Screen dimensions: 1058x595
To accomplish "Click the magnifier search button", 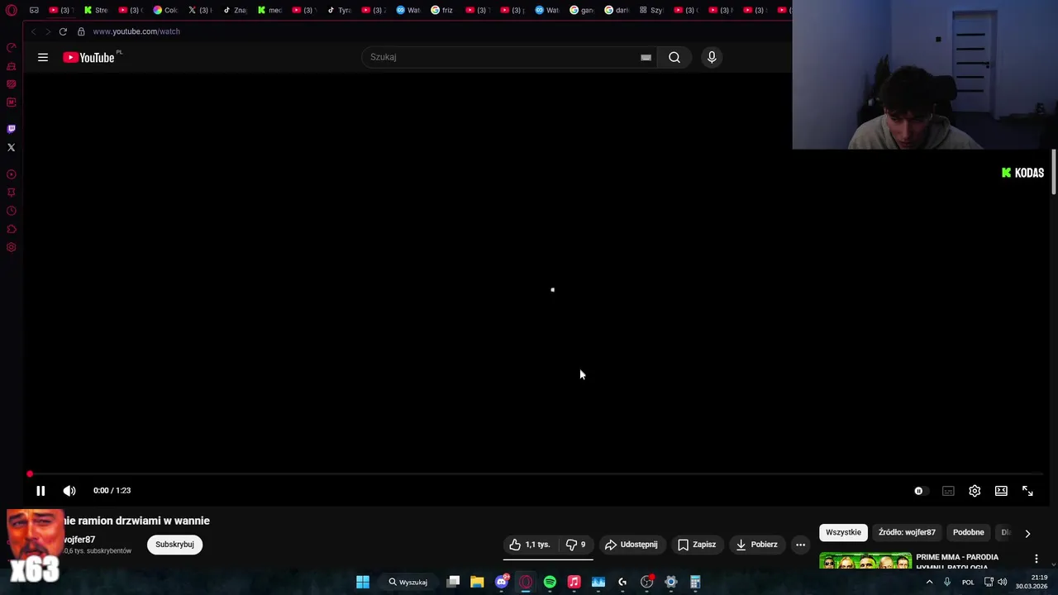I will 674,57.
